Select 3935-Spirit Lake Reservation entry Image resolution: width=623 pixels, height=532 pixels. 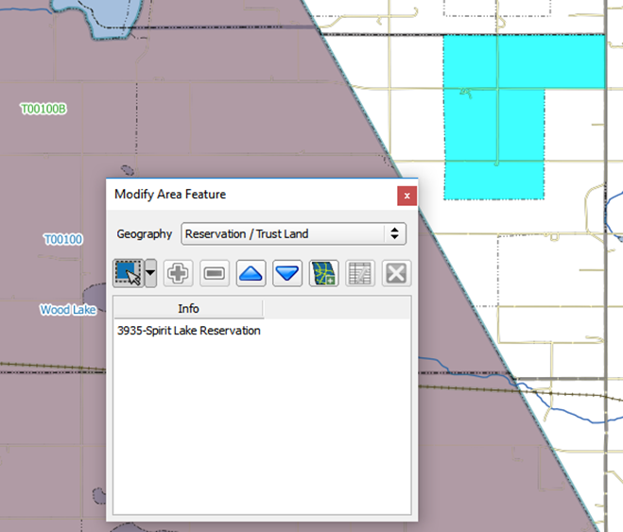pyautogui.click(x=189, y=331)
